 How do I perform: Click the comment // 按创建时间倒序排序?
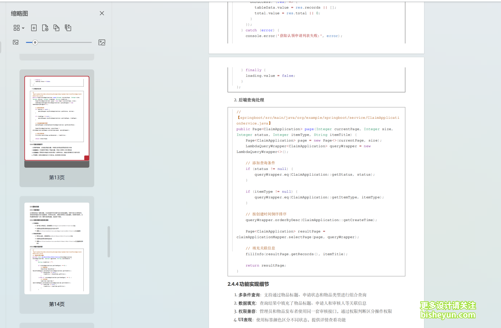coord(266,214)
